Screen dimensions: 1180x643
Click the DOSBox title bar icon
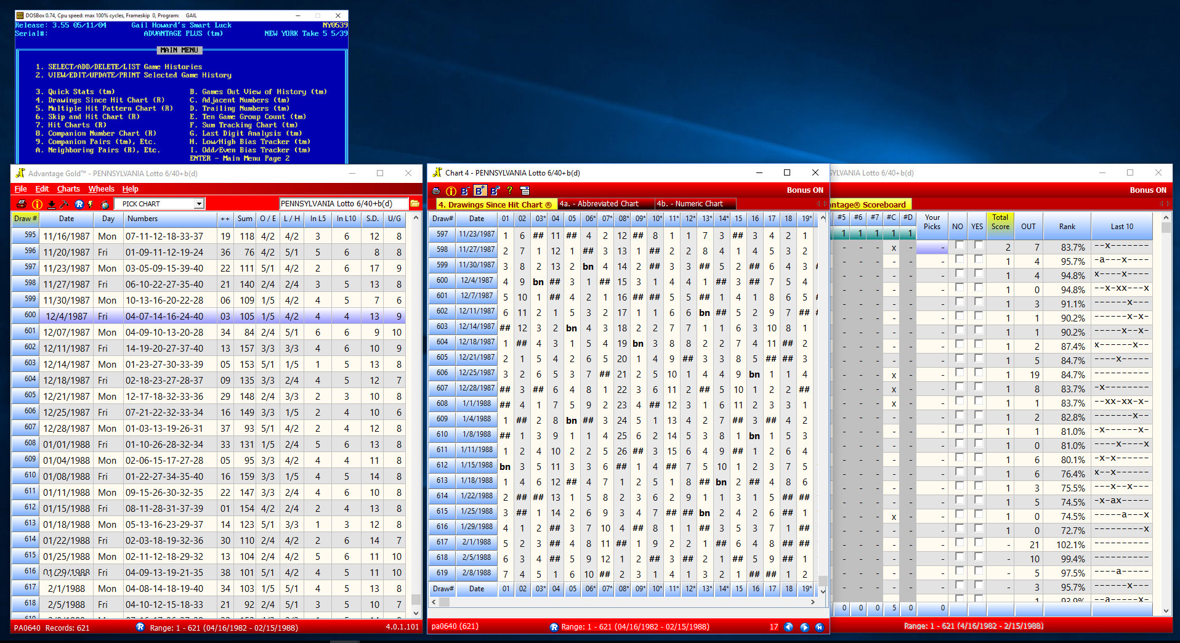20,15
